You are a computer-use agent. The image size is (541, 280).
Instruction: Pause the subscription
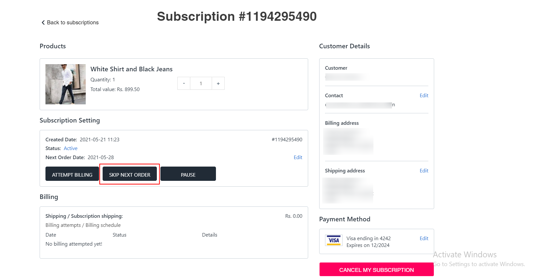click(188, 174)
